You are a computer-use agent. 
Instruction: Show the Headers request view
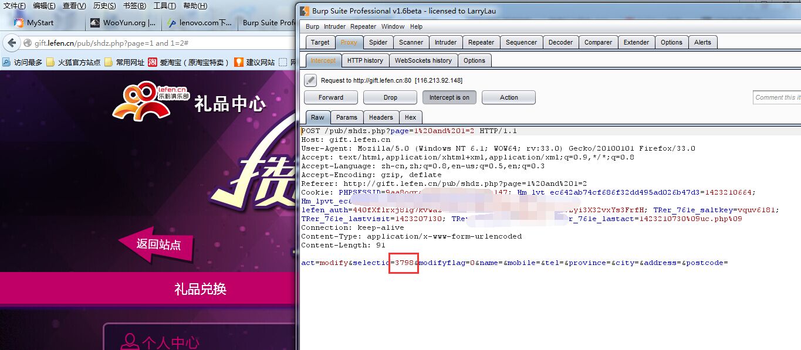point(381,117)
